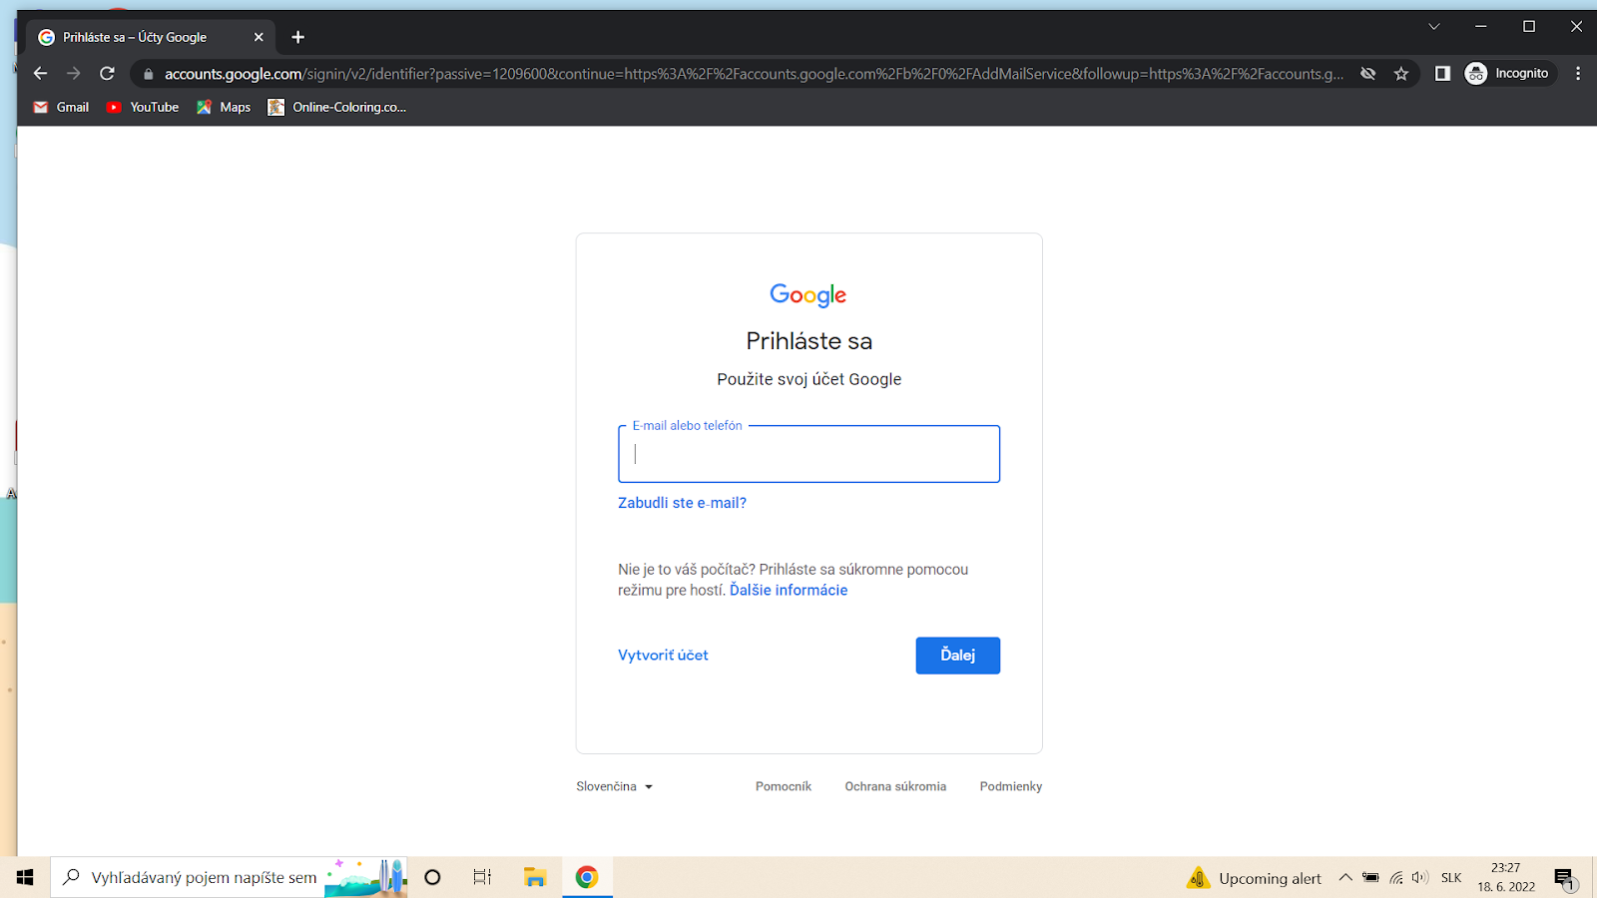Minimize the Chrome window
Screen dimensions: 1597x898
[1481, 27]
